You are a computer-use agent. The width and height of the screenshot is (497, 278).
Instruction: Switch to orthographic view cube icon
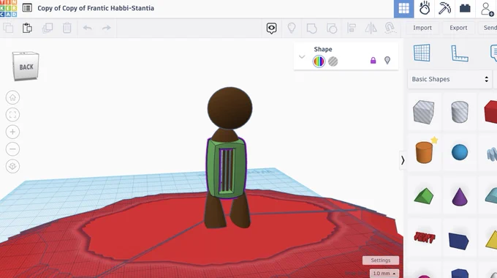(12, 166)
